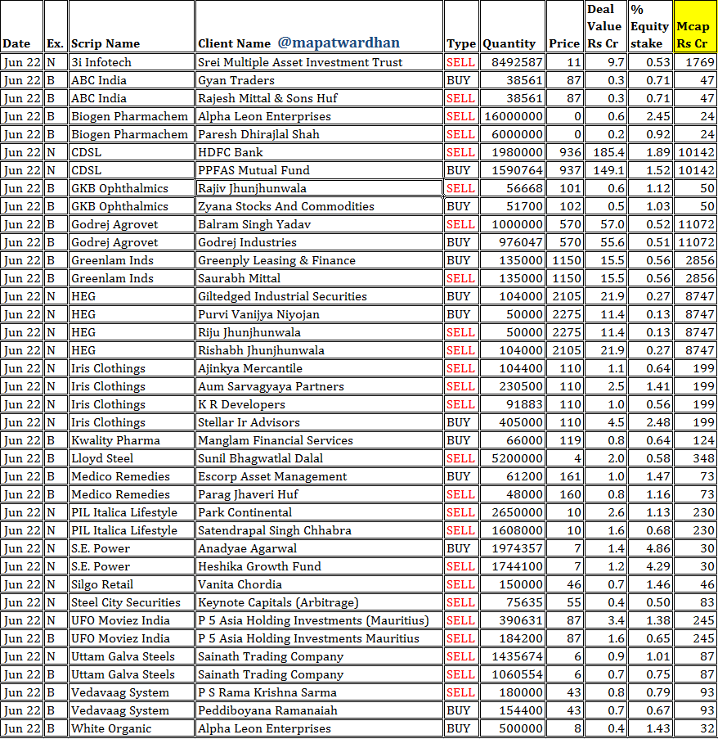Select the Kwality Pharma scrip cell
Screen dimensions: 718x739
point(132,440)
